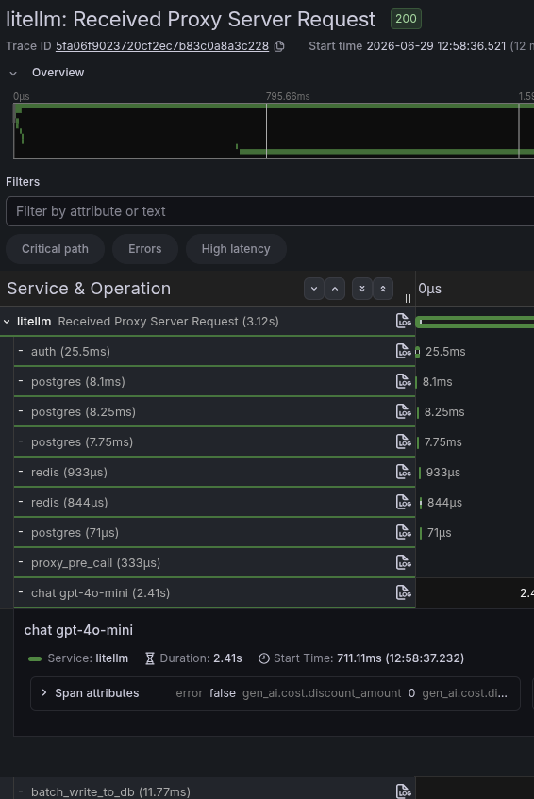
Task: Open logs for redis (933µs) span
Action: pyautogui.click(x=403, y=472)
